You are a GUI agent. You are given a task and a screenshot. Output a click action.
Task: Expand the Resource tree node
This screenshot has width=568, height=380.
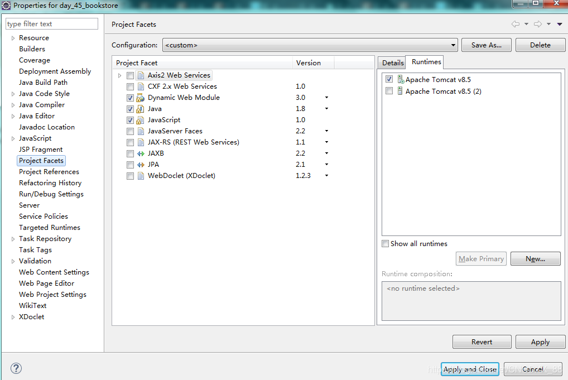click(x=13, y=38)
